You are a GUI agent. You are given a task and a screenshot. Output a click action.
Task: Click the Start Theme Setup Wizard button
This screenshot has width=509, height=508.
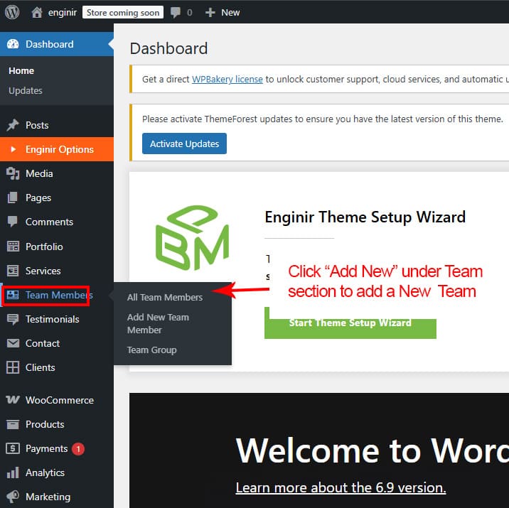tap(350, 323)
